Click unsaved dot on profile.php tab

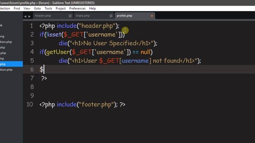click(152, 16)
